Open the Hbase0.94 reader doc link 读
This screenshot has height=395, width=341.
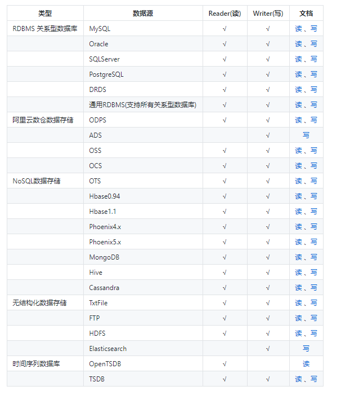[298, 196]
